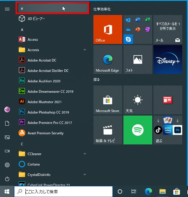The width and height of the screenshot is (188, 197).
Task: Open the Power options button
Action: (7, 179)
